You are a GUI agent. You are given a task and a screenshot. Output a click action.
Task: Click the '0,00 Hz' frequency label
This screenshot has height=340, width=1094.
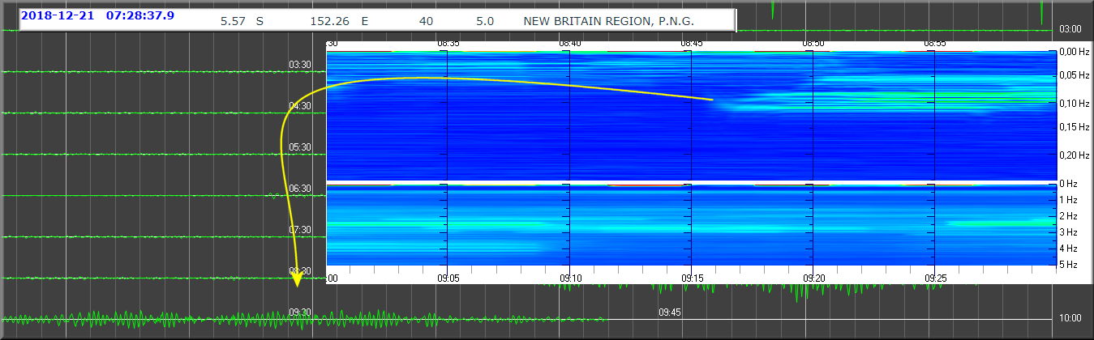1075,52
